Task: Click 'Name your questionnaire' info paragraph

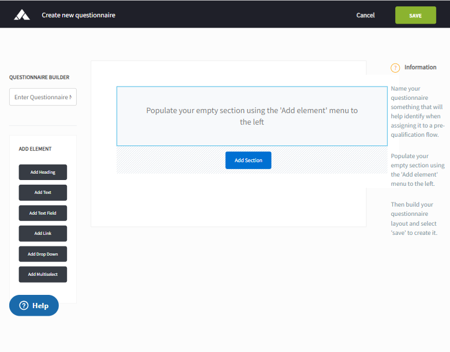Action: click(418, 111)
